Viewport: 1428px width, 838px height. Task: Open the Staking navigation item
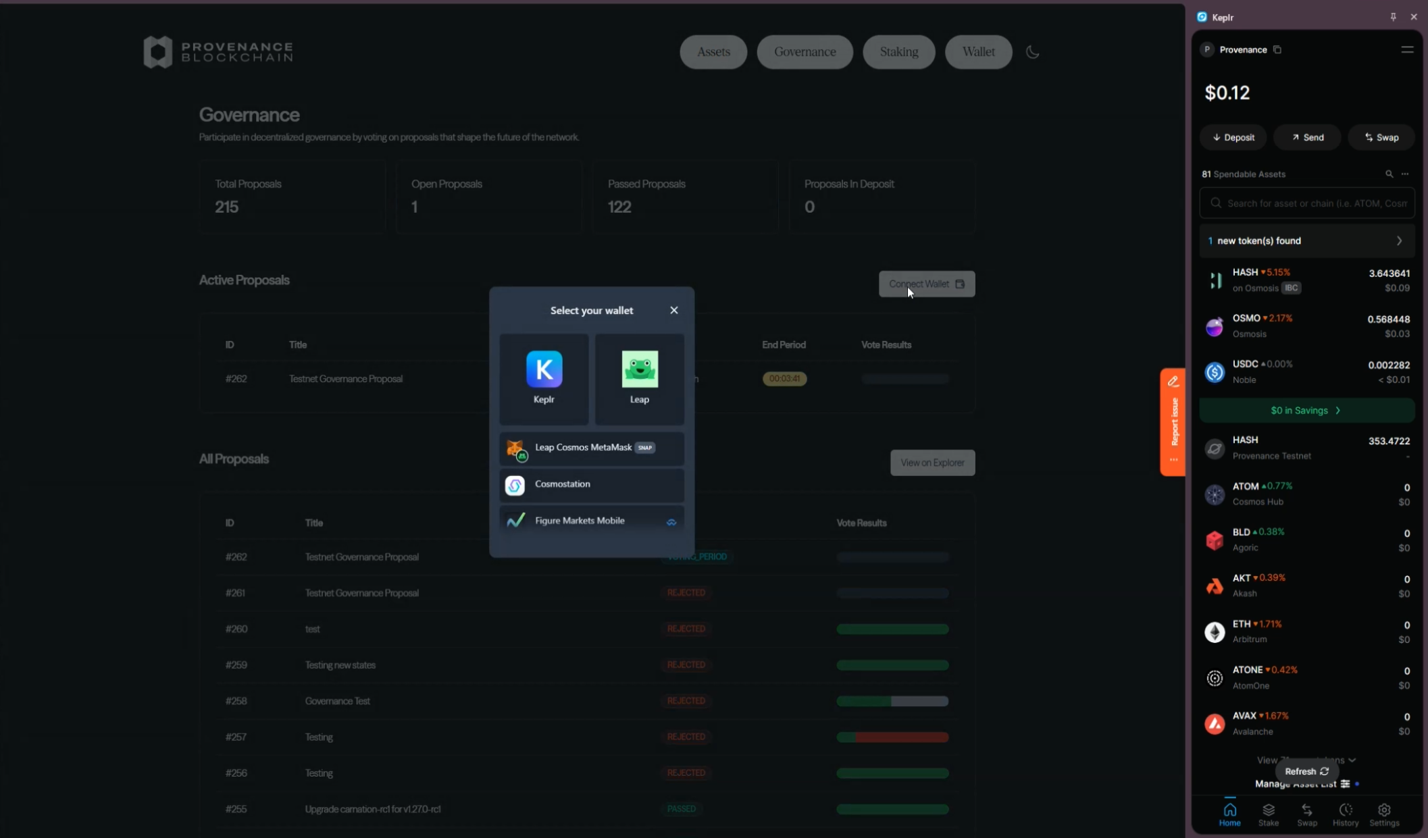point(898,52)
